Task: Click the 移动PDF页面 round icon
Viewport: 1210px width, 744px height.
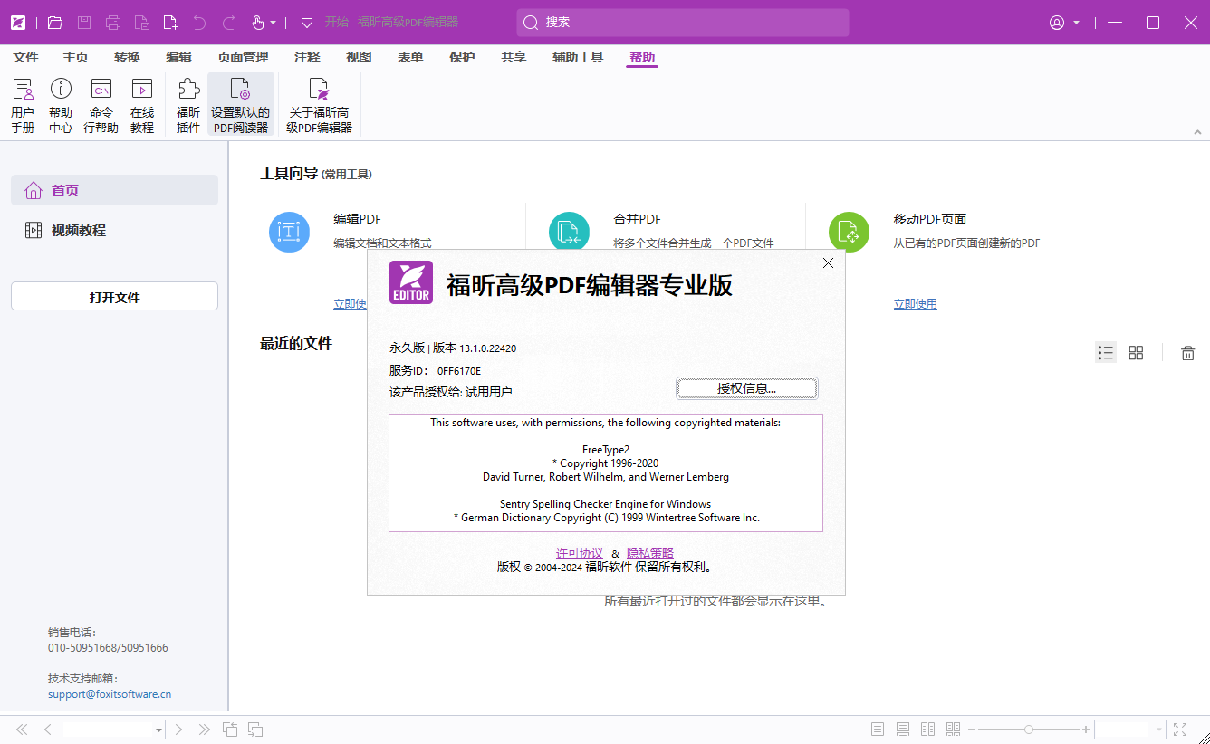Action: pos(849,232)
